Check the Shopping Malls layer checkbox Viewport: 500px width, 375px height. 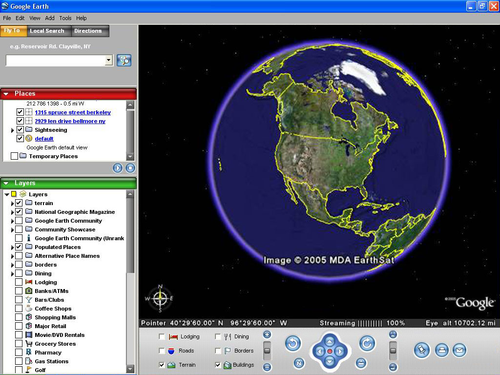click(x=19, y=317)
